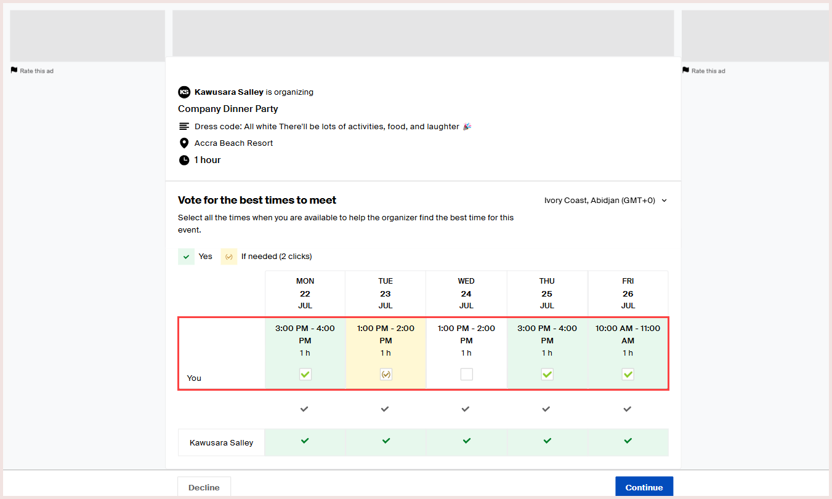Toggle the Tuesday 1:00 PM if-needed checkbox
The width and height of the screenshot is (832, 499).
point(386,374)
